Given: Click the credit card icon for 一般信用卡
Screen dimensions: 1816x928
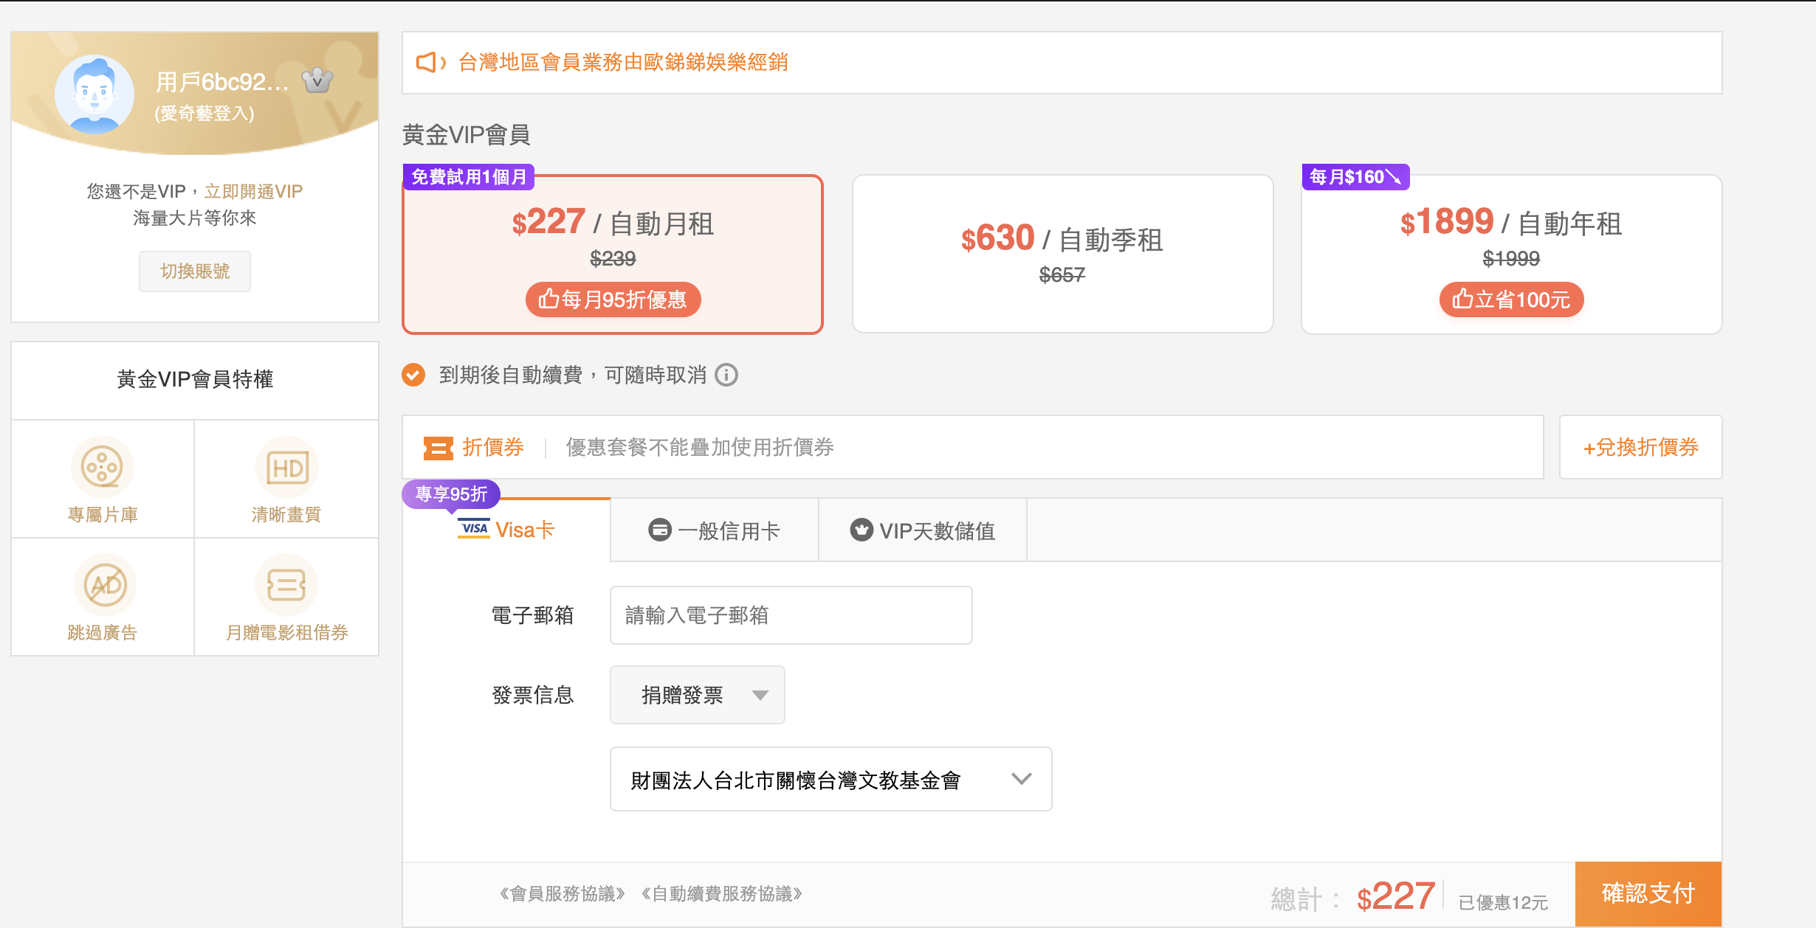Looking at the screenshot, I should (x=660, y=530).
